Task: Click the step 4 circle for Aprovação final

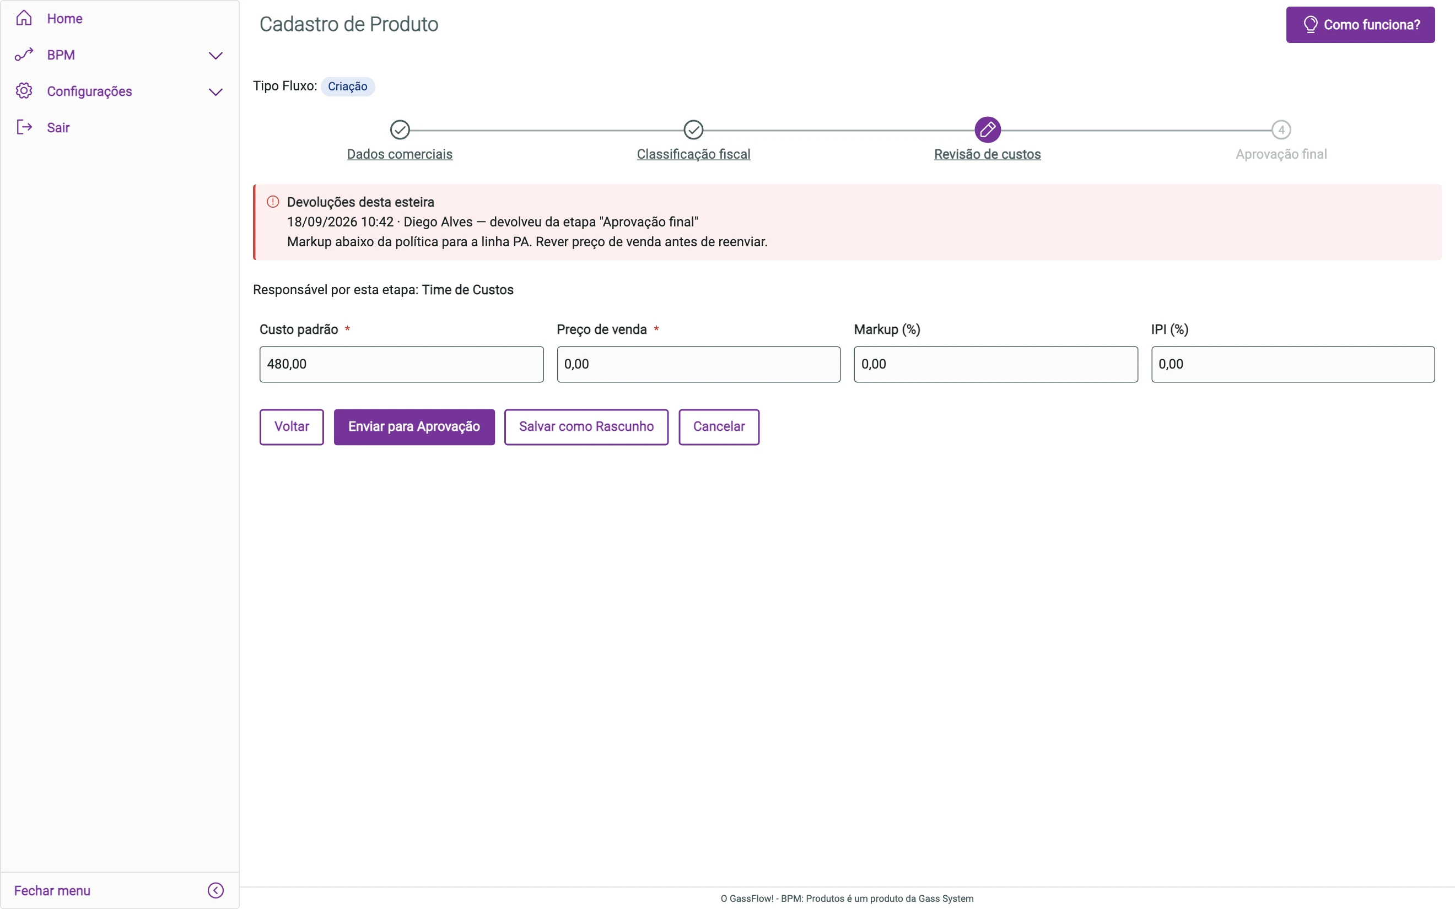Action: click(x=1281, y=129)
